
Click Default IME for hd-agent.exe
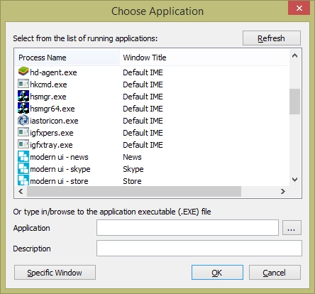tap(143, 72)
